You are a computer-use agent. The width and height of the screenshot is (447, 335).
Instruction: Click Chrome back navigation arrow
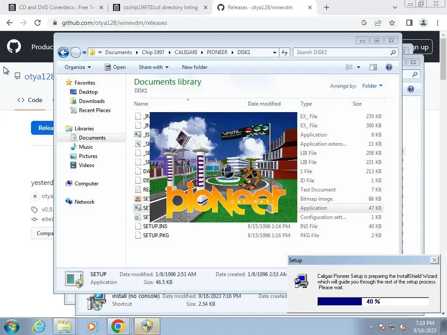(10, 23)
